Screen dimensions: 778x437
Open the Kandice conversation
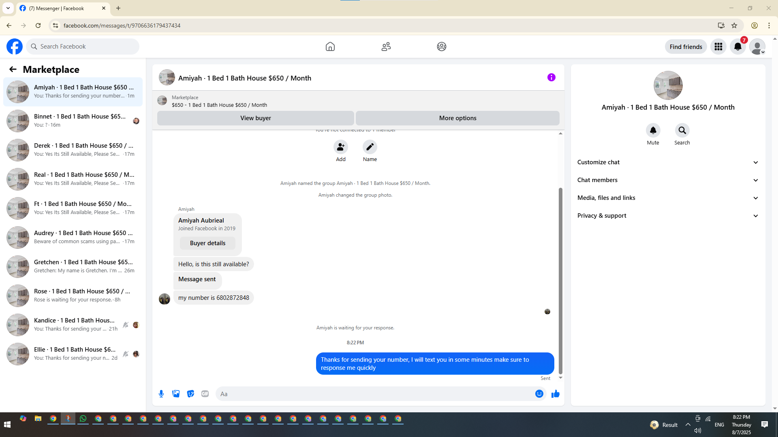click(x=73, y=325)
